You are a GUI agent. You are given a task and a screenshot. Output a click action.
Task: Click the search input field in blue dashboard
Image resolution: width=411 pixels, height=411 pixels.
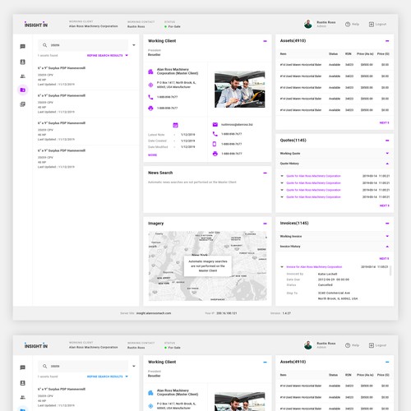pos(83,366)
